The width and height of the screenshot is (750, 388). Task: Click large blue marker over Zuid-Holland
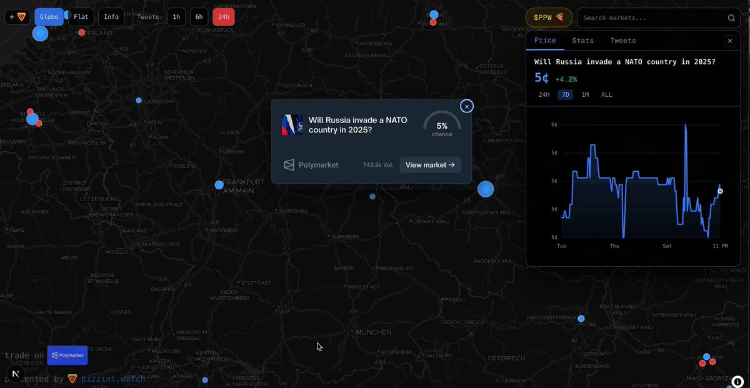click(40, 33)
